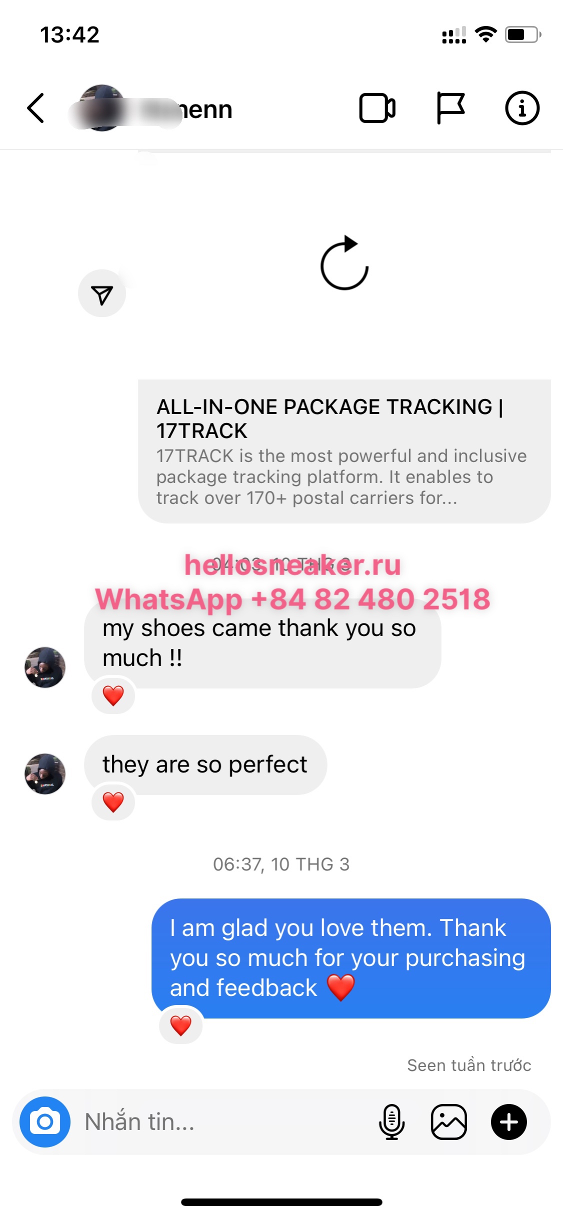Tap the sender avatar beside 'they are so perfect'
Viewport: 563px width, 1218px height.
coord(45,774)
